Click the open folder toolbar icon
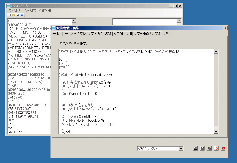The height and width of the screenshot is (163, 237). pyautogui.click(x=14, y=15)
